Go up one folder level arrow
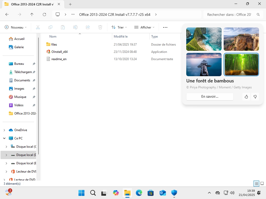 tap(32, 15)
